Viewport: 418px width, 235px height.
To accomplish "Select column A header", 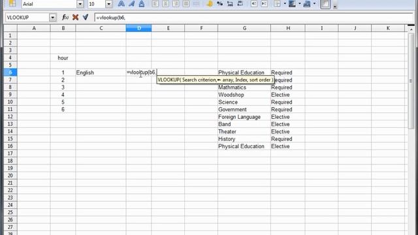I will click(34, 28).
